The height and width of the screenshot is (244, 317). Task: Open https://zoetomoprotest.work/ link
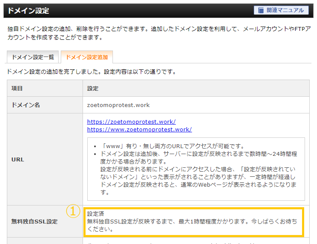131,122
